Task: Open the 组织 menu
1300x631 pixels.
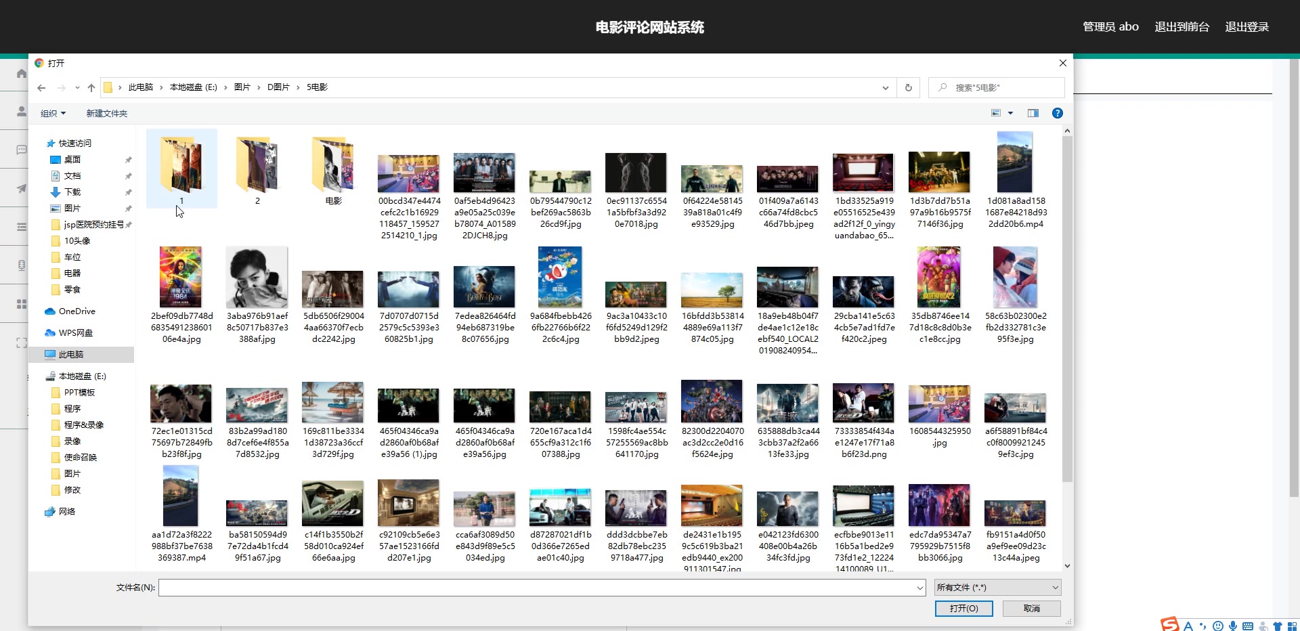Action: [x=53, y=113]
